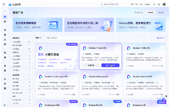Viewport: 170px width, 109px height.
Task: Open the 豆包模型协作奖励计划二期 banner
Action: coord(89,25)
